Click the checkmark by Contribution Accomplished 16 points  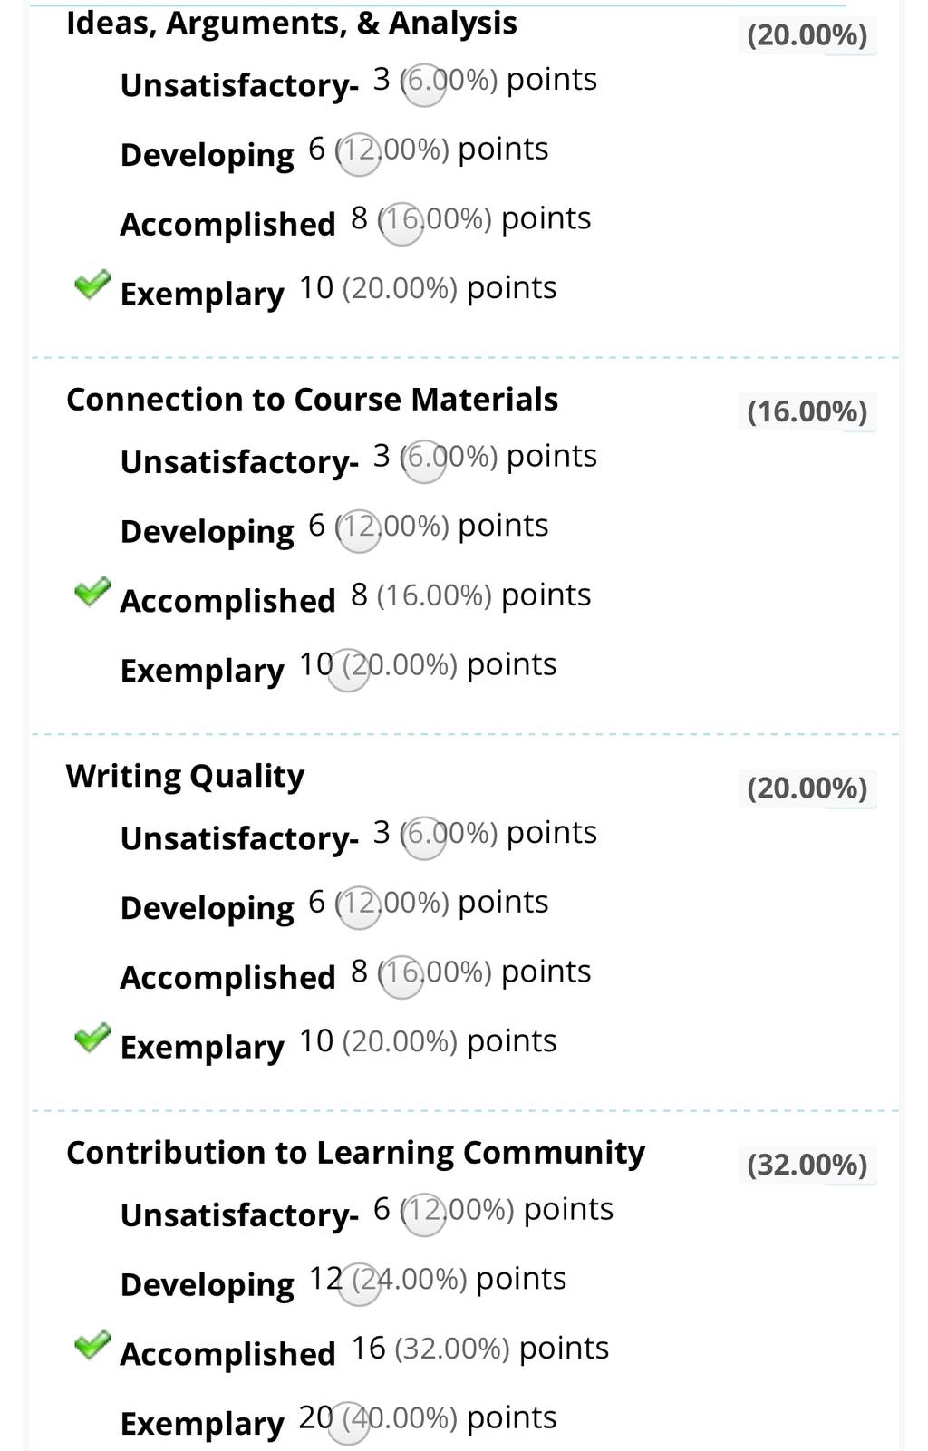click(92, 1345)
